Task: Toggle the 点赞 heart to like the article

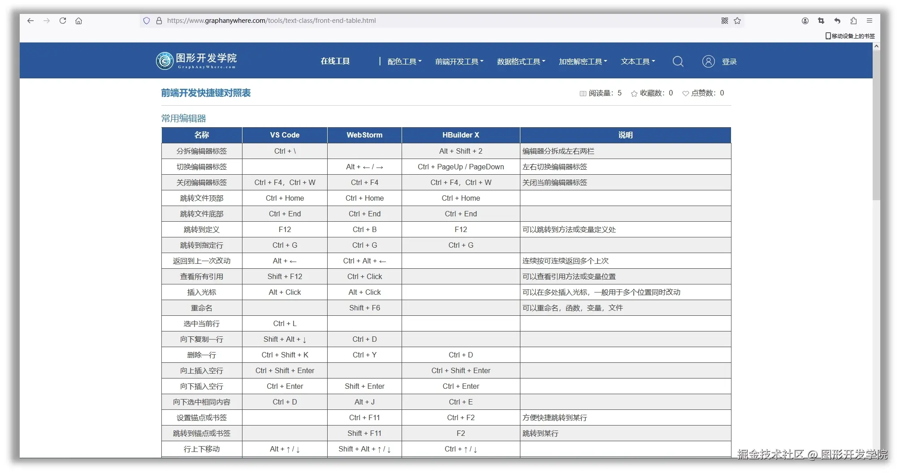Action: click(685, 93)
